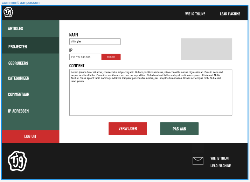Viewport: 250px width, 182px height.
Task: Click the gray image placeholder box
Action: point(206,49)
